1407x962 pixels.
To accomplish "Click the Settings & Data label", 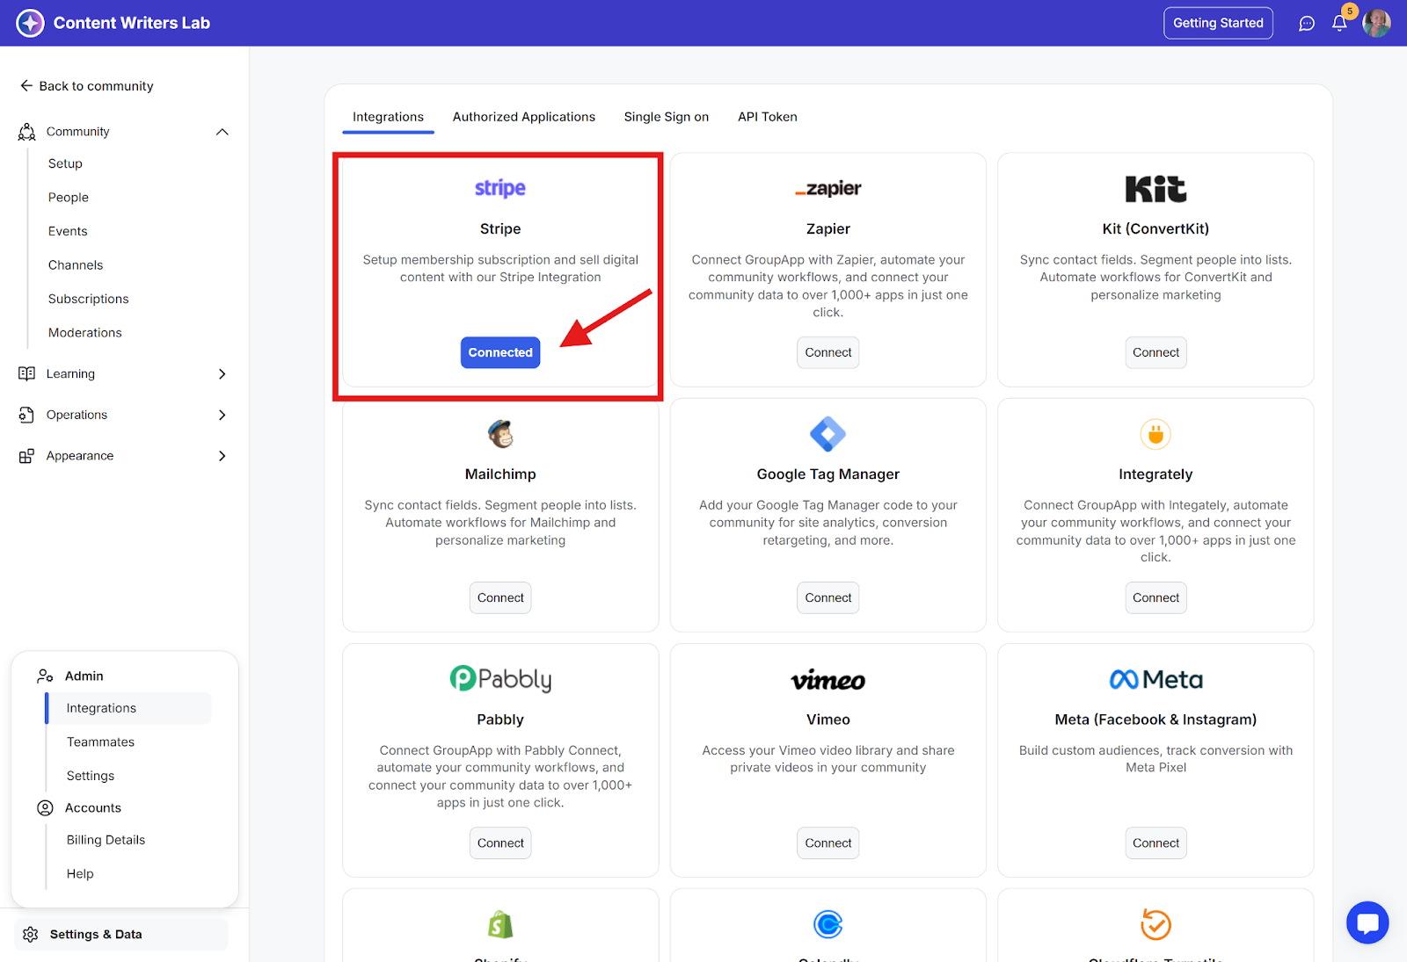I will click(x=96, y=934).
